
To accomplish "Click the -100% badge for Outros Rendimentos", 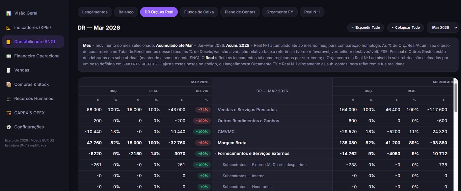I will point(202,121).
